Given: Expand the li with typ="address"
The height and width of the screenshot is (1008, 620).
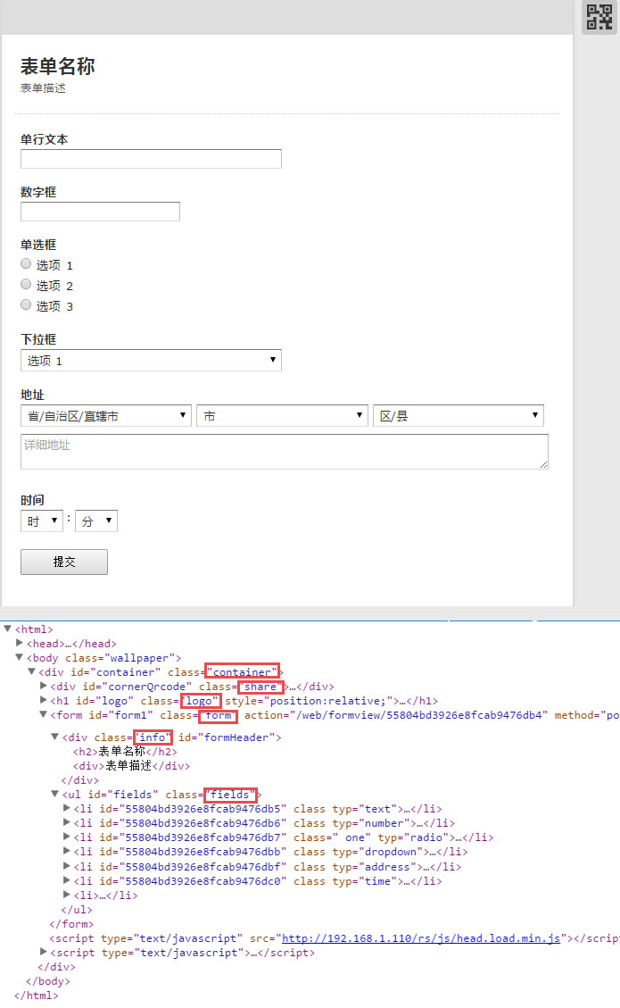Looking at the screenshot, I should point(66,866).
